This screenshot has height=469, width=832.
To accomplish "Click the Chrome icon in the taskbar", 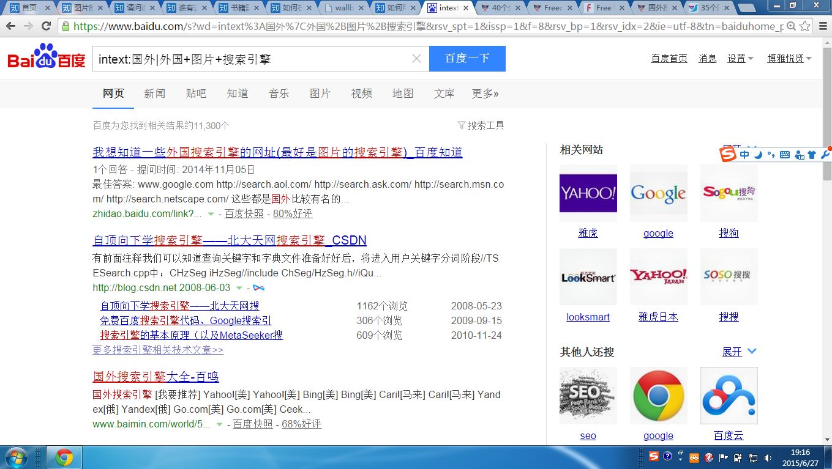I will pos(64,457).
